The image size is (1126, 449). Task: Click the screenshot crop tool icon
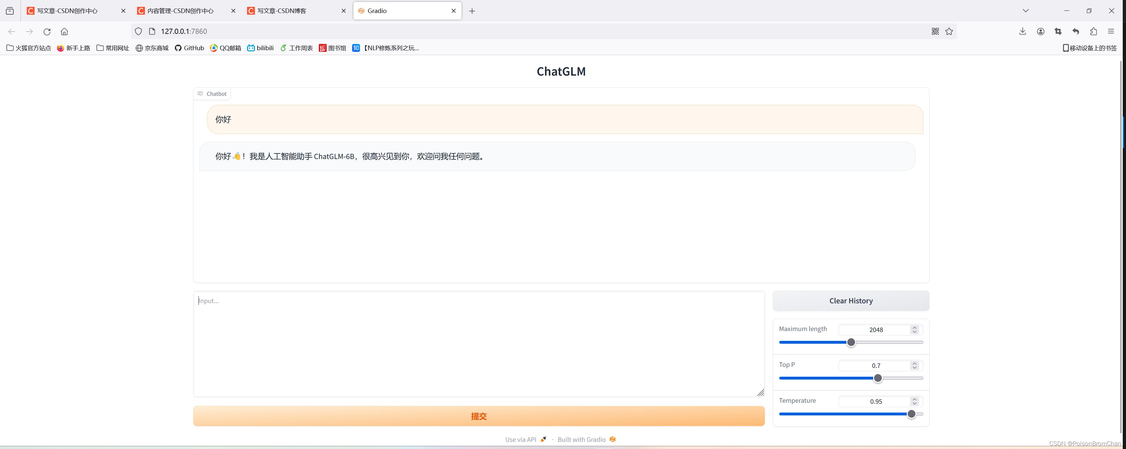1058,31
